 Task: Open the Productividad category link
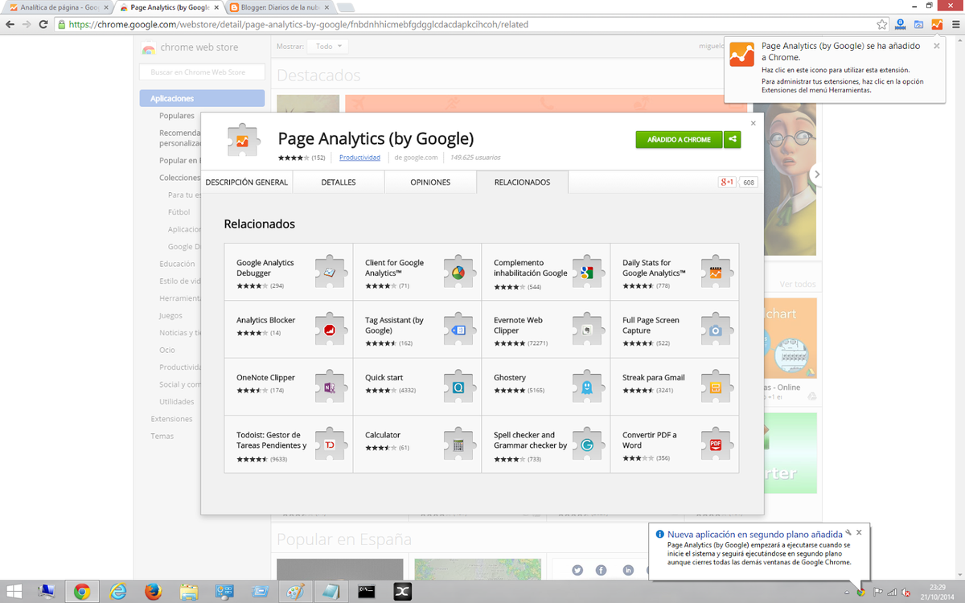pos(359,158)
